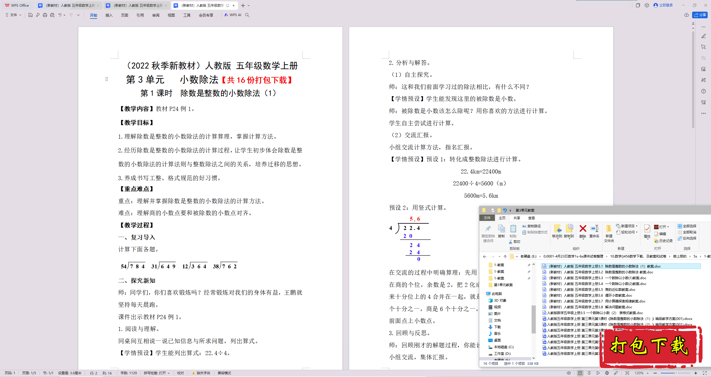
Task: Click the New Folder icon in Explorer
Action: pyautogui.click(x=609, y=233)
